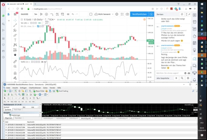This screenshot has width=207, height=140.
Task: Open the calendar icon in right sidebar
Action: click(195, 43)
